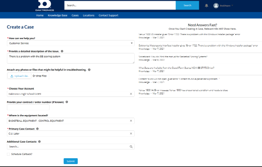Expand the How can we help dropdown
The image size is (262, 167).
[x=71, y=43]
